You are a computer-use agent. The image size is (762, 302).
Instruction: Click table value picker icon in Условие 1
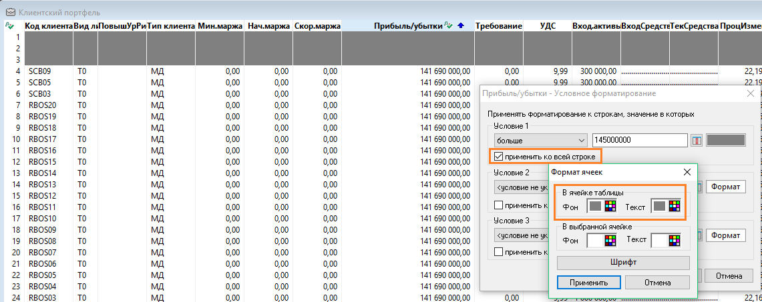click(697, 141)
